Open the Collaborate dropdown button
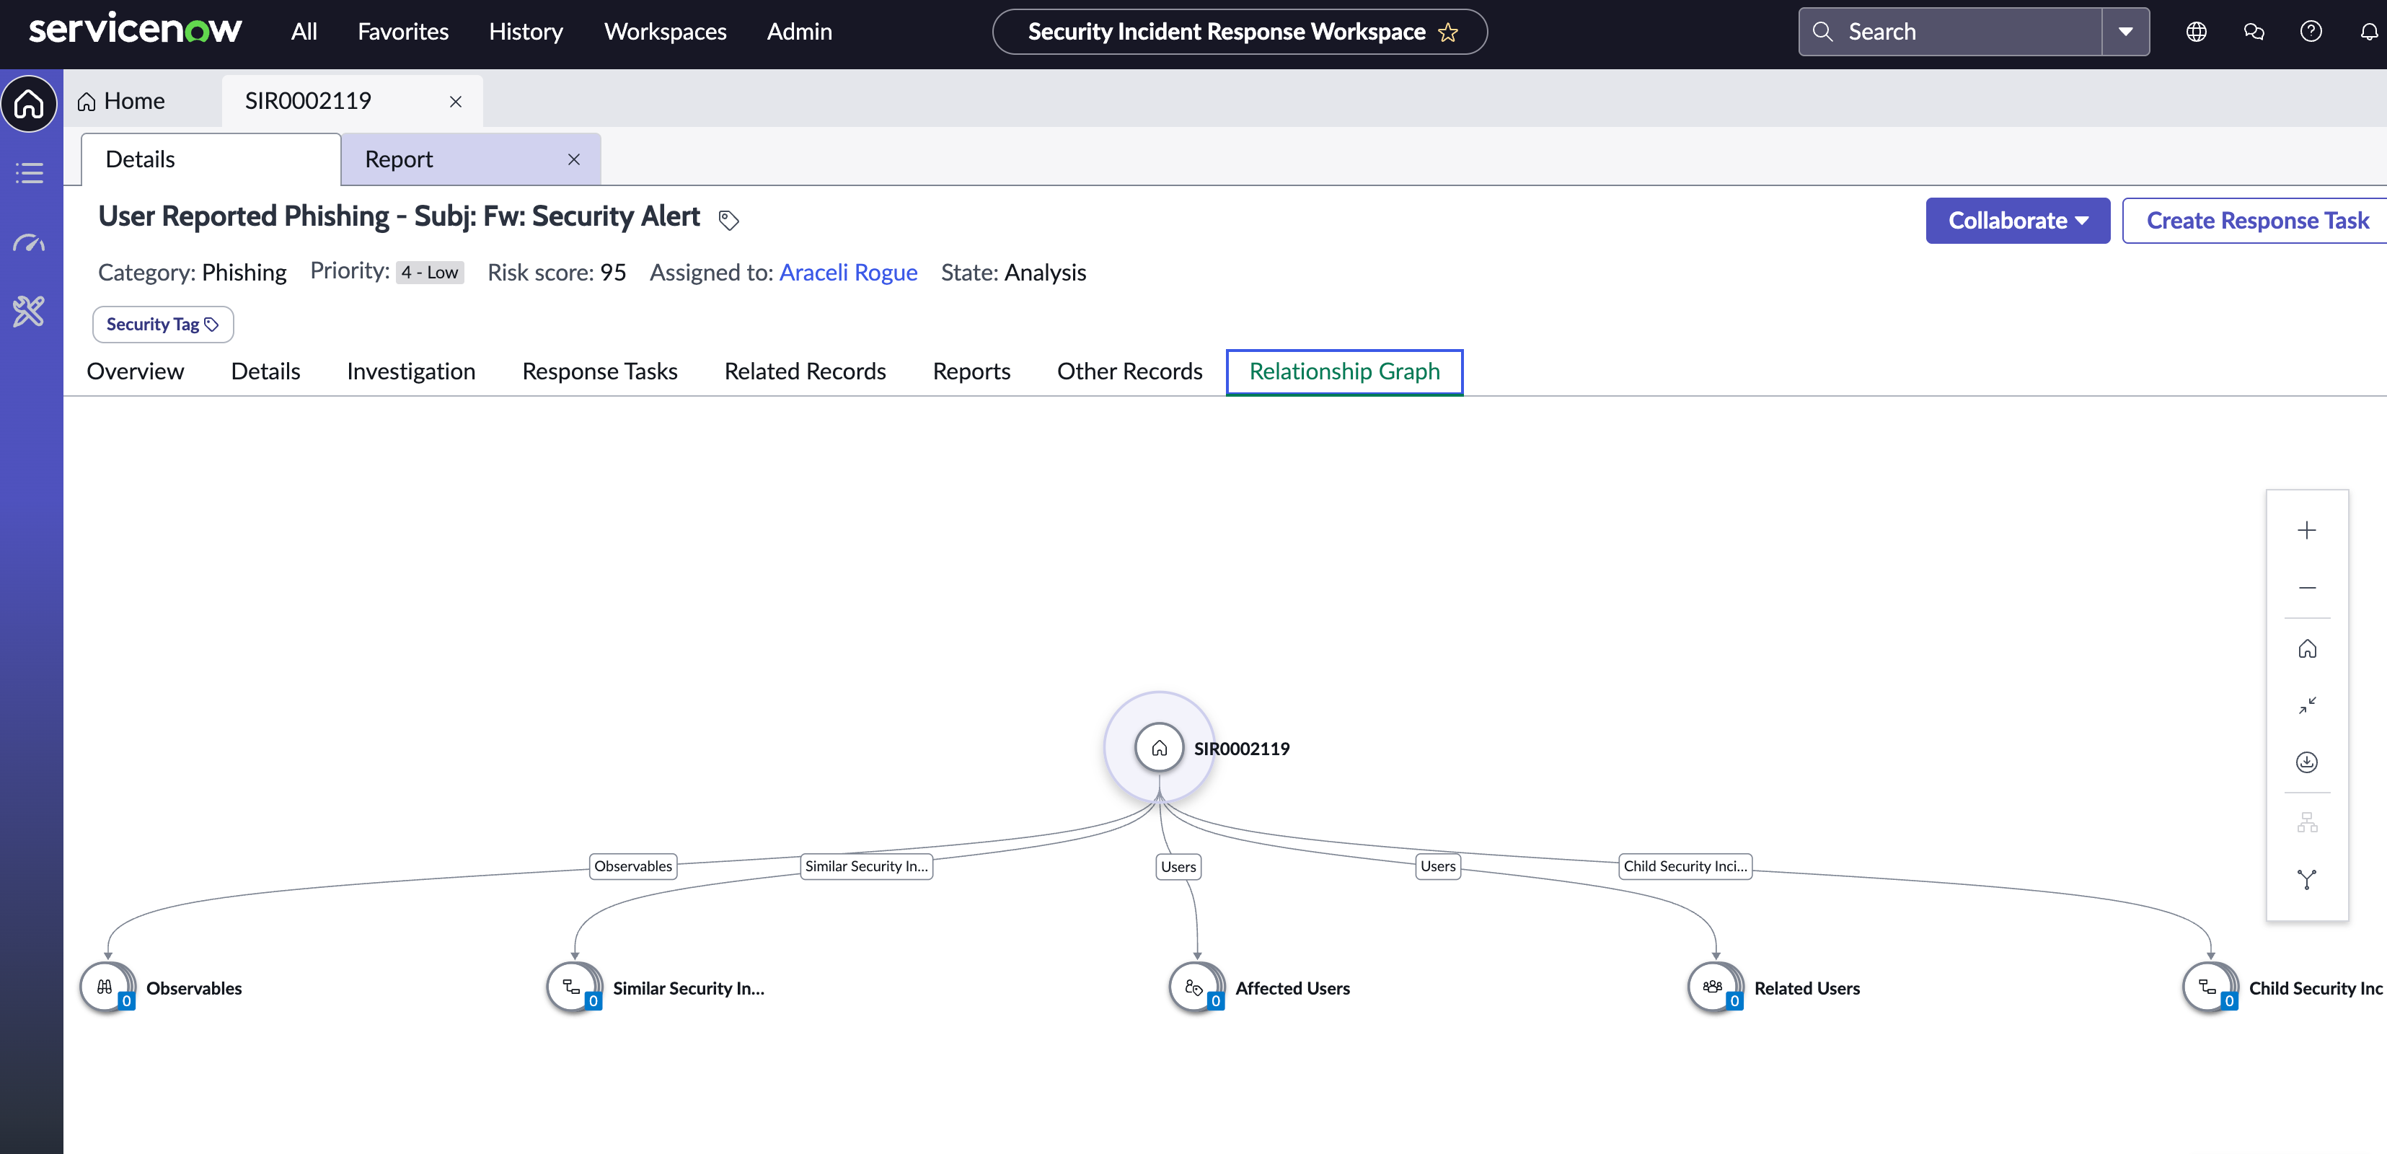The image size is (2387, 1154). point(2018,220)
